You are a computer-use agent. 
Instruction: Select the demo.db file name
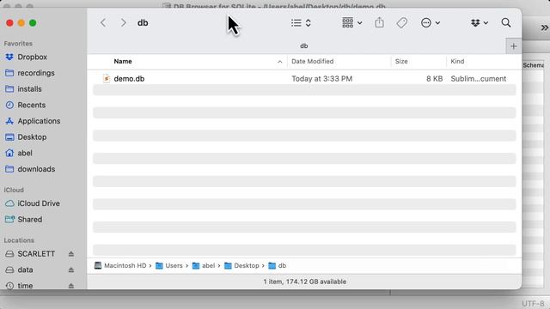(x=129, y=78)
